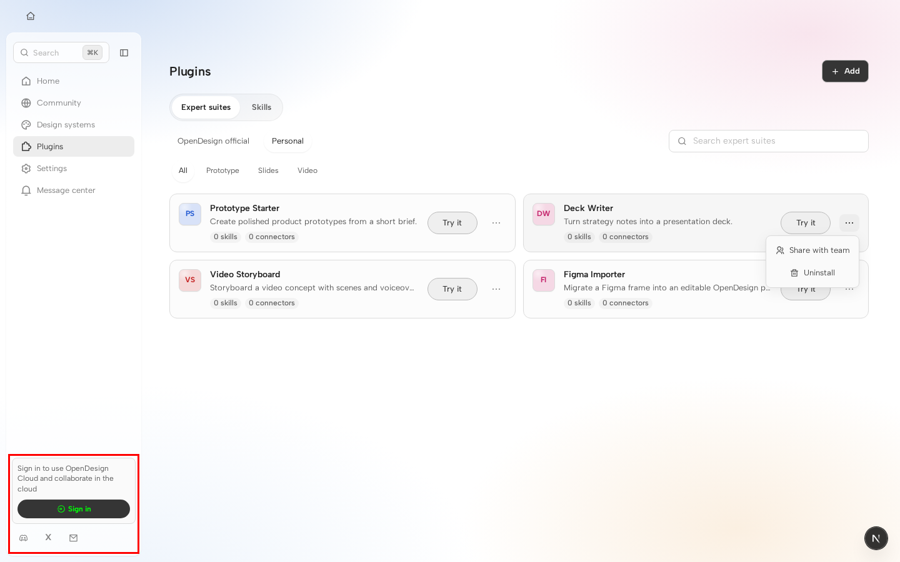This screenshot has height=562, width=900.
Task: Click the 0 connectors badge on Prototype Starter
Action: [272, 237]
